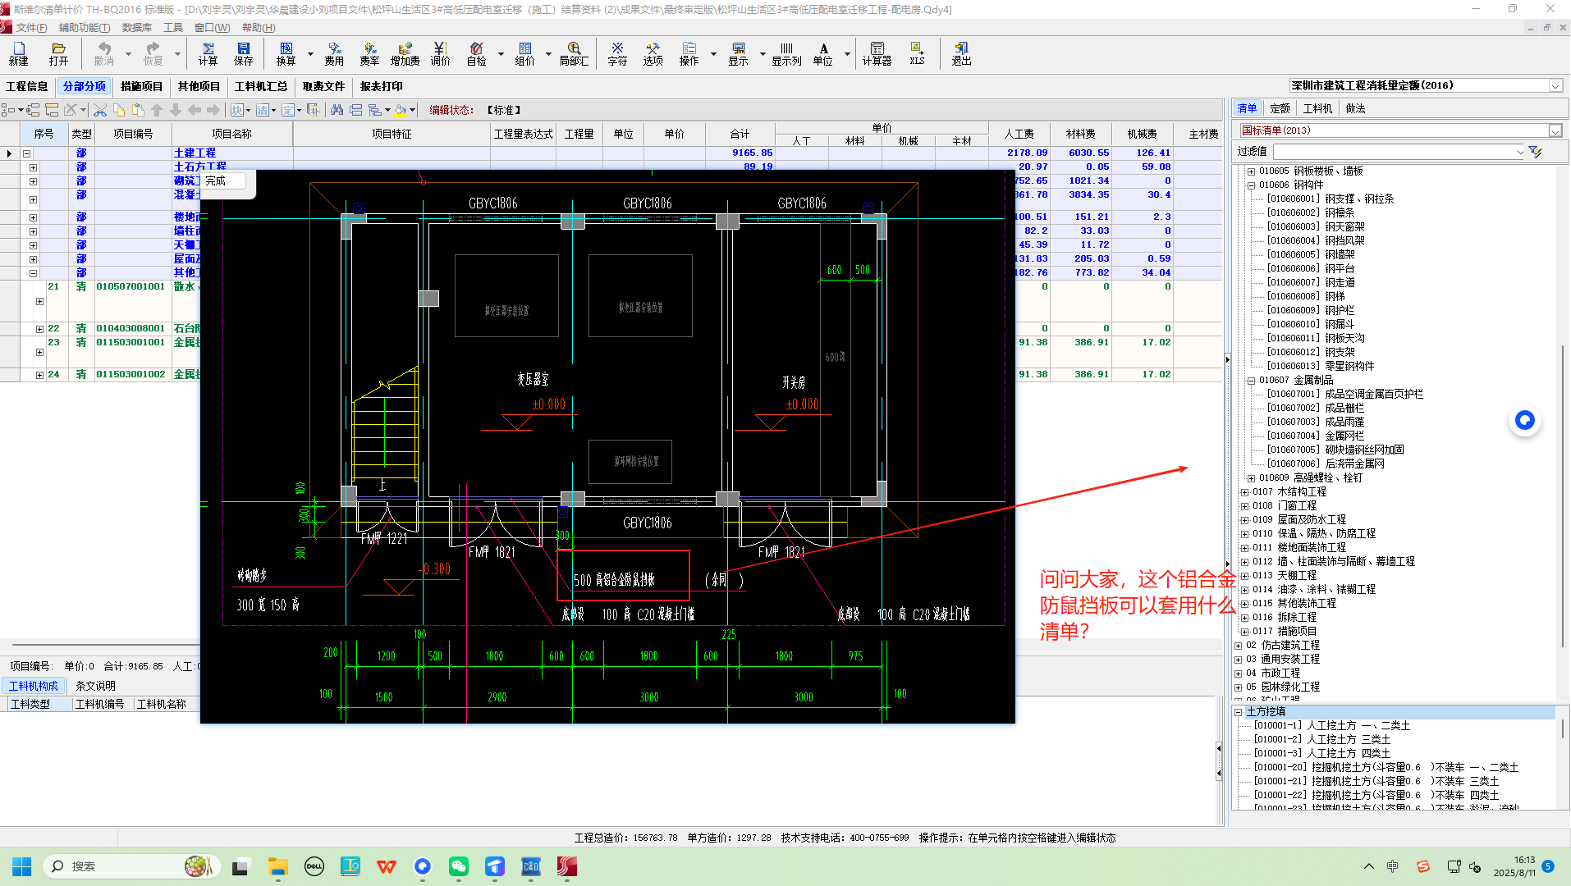Screen dimensions: 1571x886
Task: Switch to the 措施项目 tab
Action: click(141, 86)
